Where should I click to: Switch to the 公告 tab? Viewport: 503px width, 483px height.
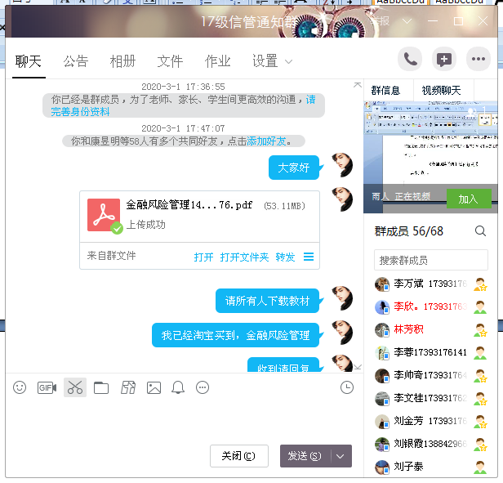[76, 61]
